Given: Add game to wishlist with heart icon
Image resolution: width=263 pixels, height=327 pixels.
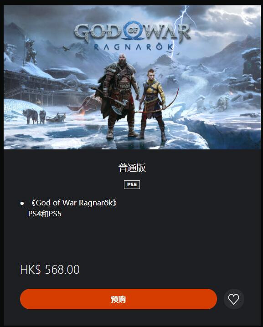Looking at the screenshot, I should (233, 299).
